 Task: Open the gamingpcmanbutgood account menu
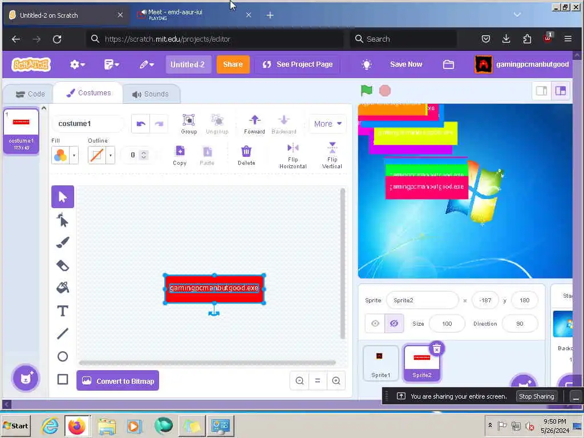point(522,64)
